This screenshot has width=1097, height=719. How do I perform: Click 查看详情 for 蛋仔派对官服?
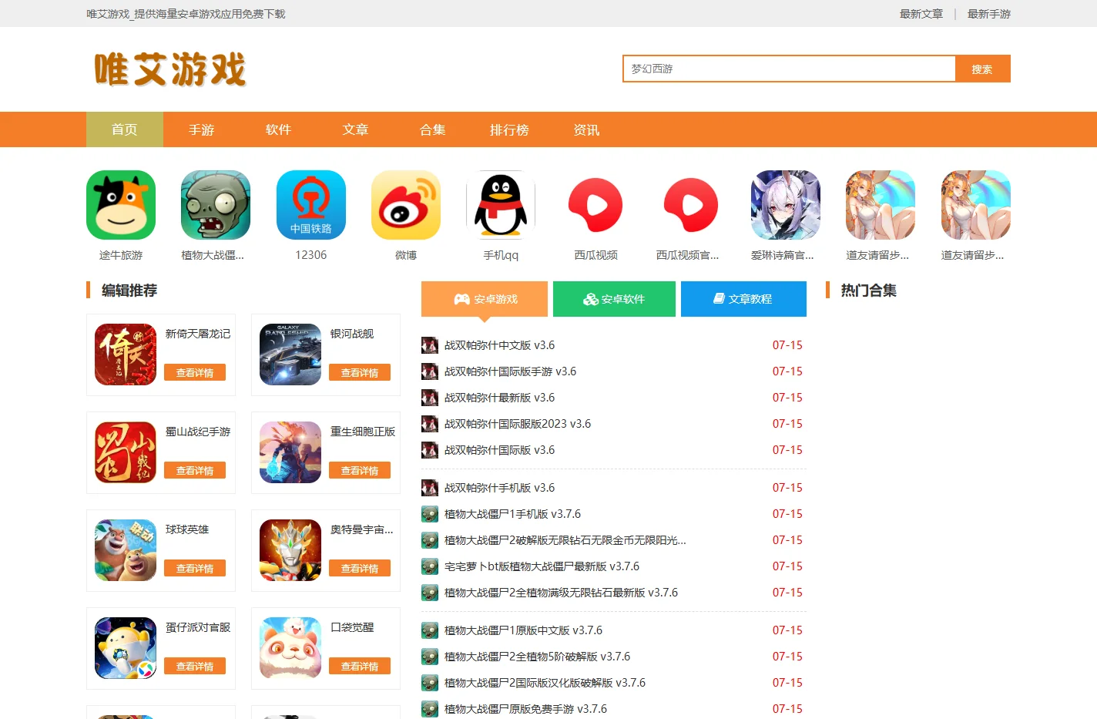(x=195, y=667)
